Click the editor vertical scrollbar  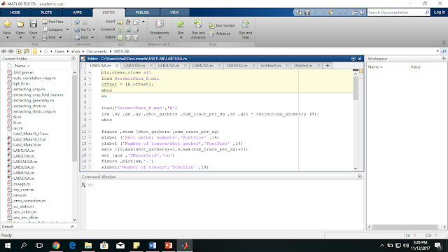(x=356, y=121)
